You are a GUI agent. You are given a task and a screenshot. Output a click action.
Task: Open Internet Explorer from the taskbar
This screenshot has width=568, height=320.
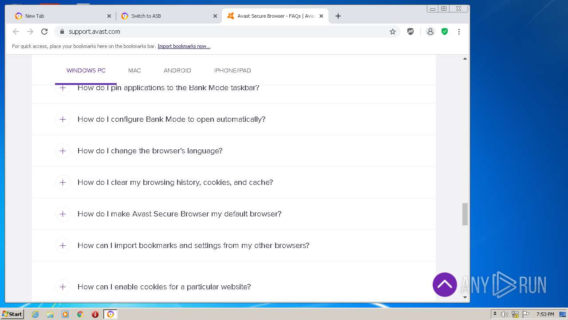[35, 314]
